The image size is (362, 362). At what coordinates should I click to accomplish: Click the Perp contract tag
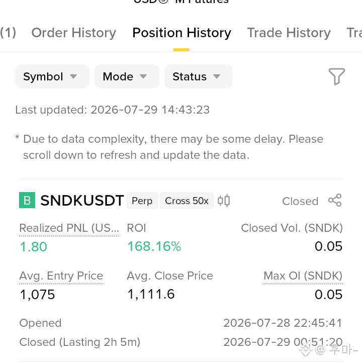tap(142, 201)
